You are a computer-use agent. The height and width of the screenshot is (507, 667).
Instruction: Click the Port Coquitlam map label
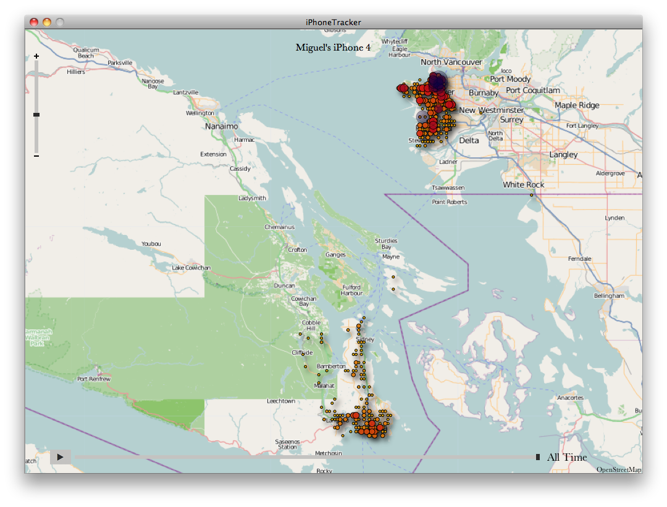(532, 91)
